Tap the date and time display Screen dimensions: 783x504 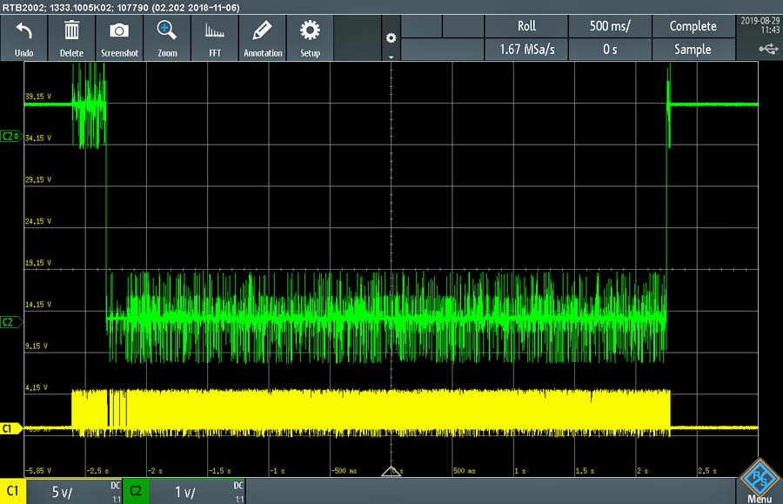point(760,25)
